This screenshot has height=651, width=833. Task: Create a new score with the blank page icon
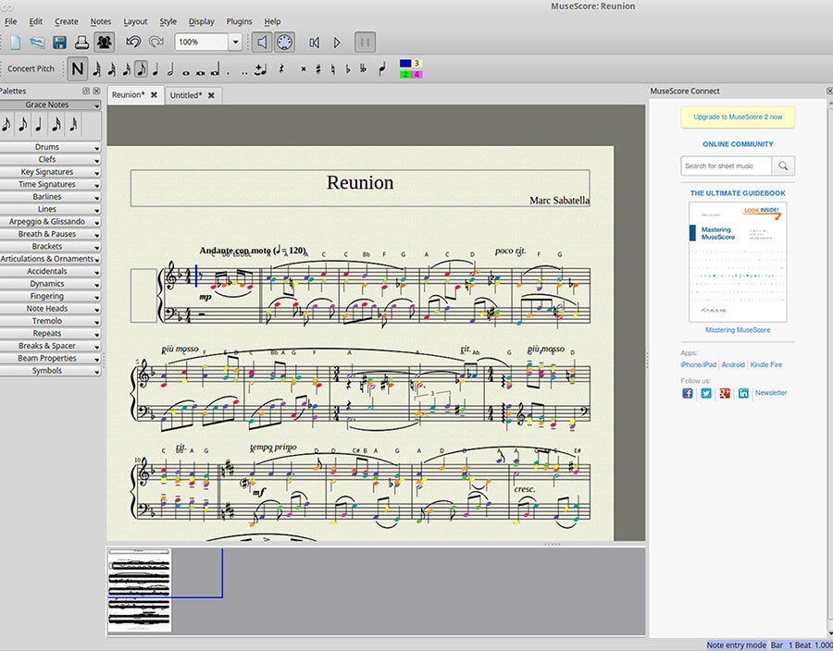tap(15, 42)
